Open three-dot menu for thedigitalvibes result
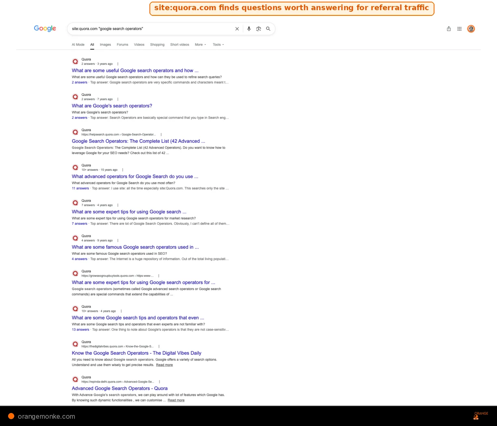The width and height of the screenshot is (497, 426). point(159,346)
